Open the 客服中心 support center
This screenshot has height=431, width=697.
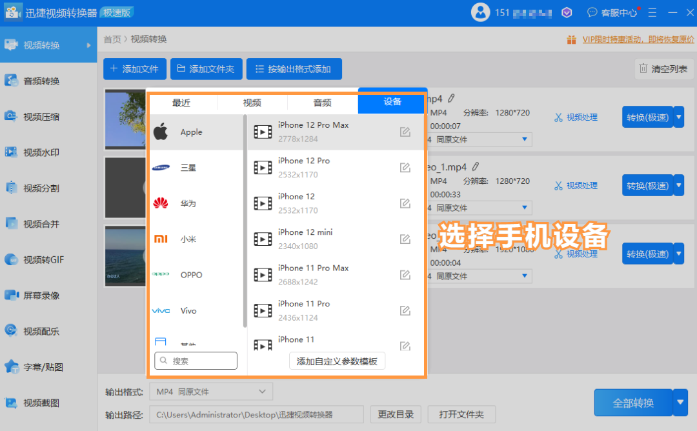[612, 13]
